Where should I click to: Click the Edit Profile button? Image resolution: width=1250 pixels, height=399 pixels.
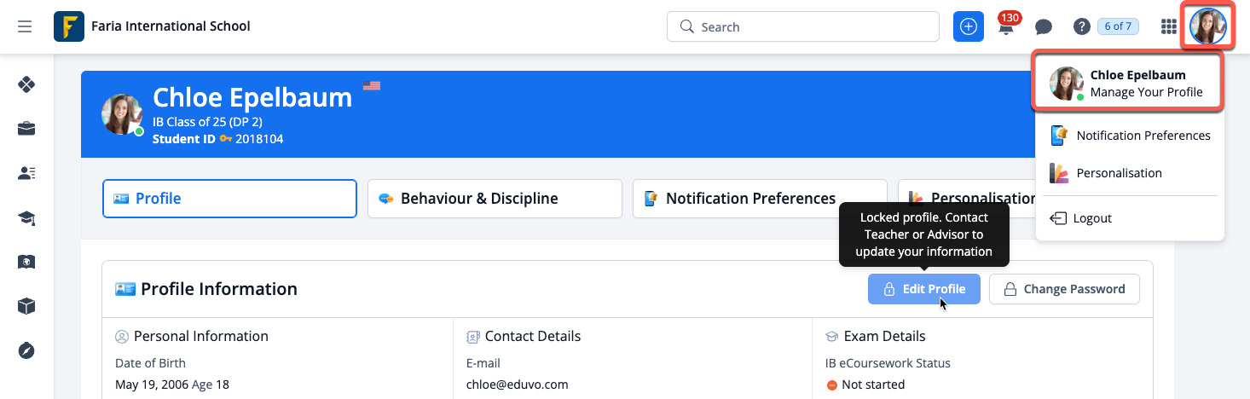(x=924, y=289)
